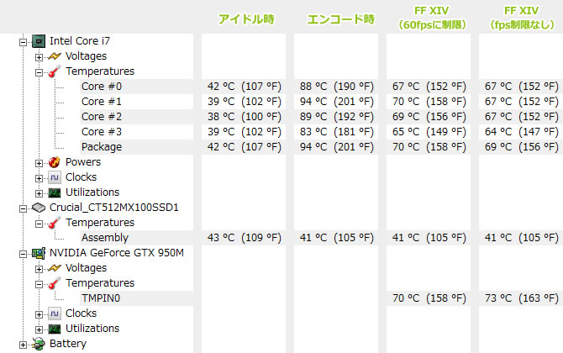Collapse the Crucial_CT512MX100SSD1 node
This screenshot has width=563, height=353.
[23, 208]
